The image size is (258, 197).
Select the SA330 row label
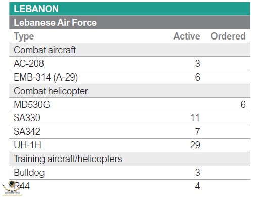click(x=27, y=117)
